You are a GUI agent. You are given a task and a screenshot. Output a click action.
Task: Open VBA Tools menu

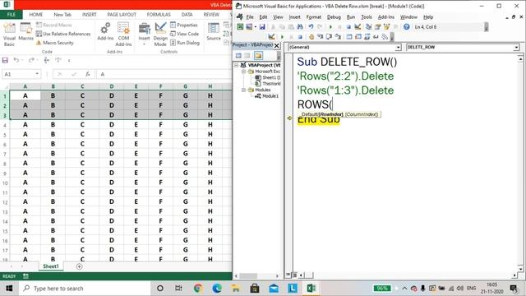[x=367, y=16]
